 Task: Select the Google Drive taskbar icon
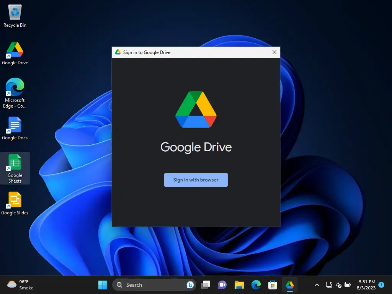289,285
